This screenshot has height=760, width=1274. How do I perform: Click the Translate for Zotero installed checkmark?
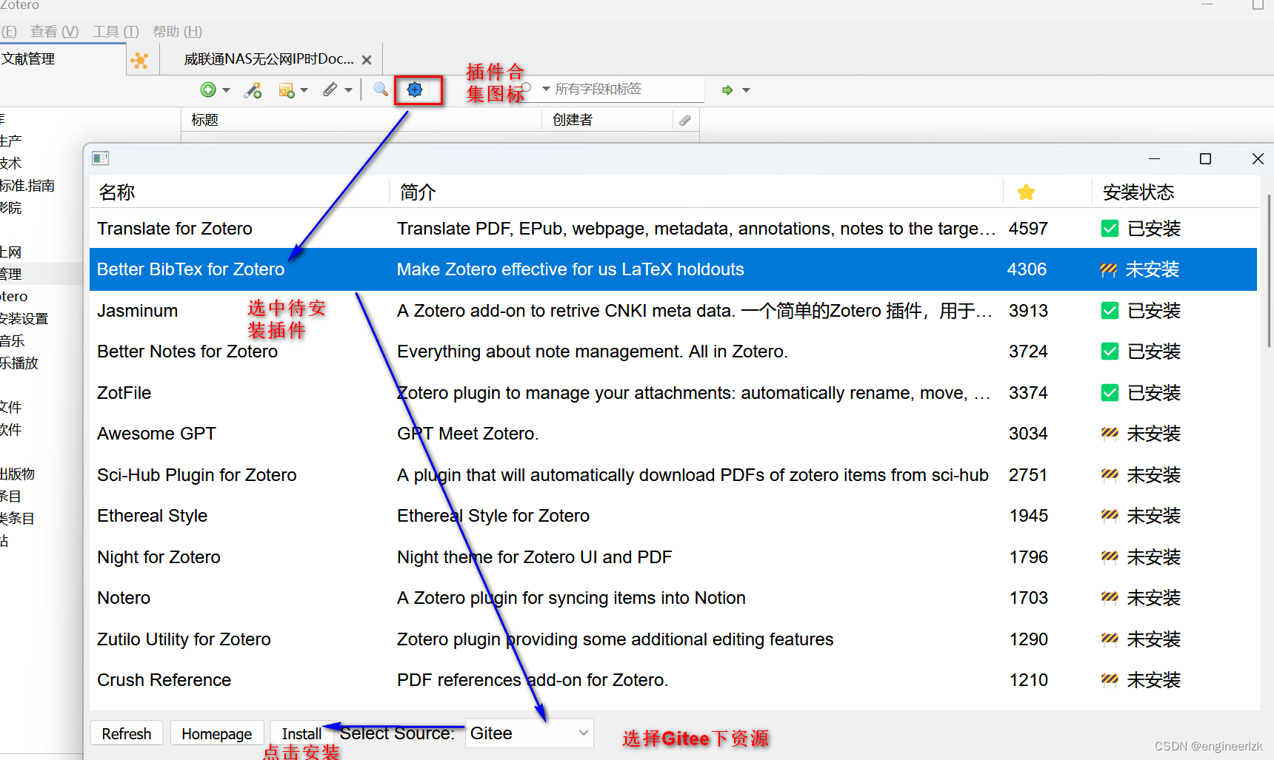(1110, 229)
